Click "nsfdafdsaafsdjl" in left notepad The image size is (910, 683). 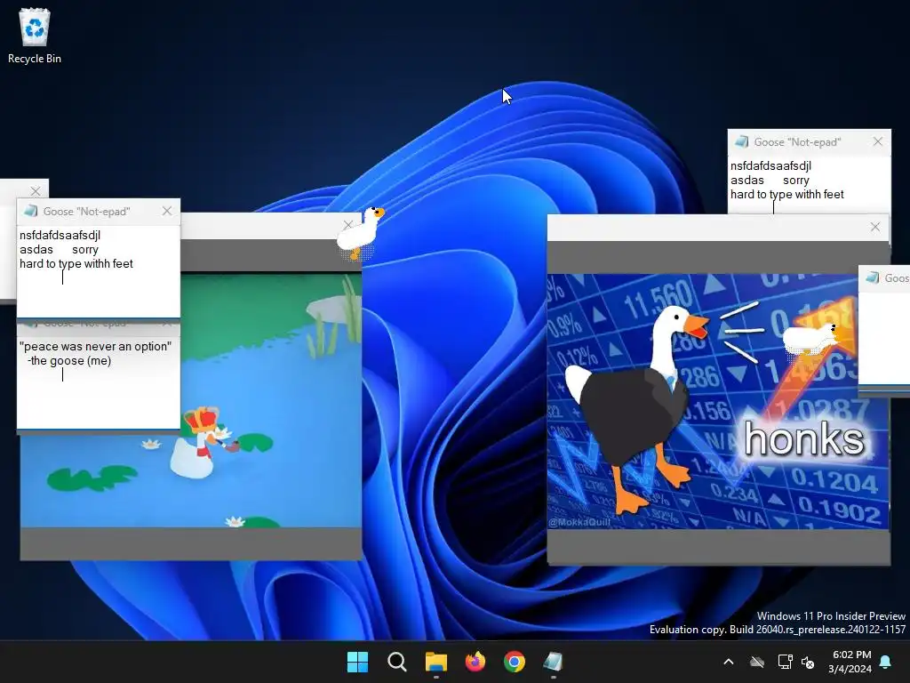[x=60, y=235]
